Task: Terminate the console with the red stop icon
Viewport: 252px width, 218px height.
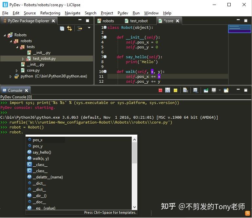Action: pos(160,91)
